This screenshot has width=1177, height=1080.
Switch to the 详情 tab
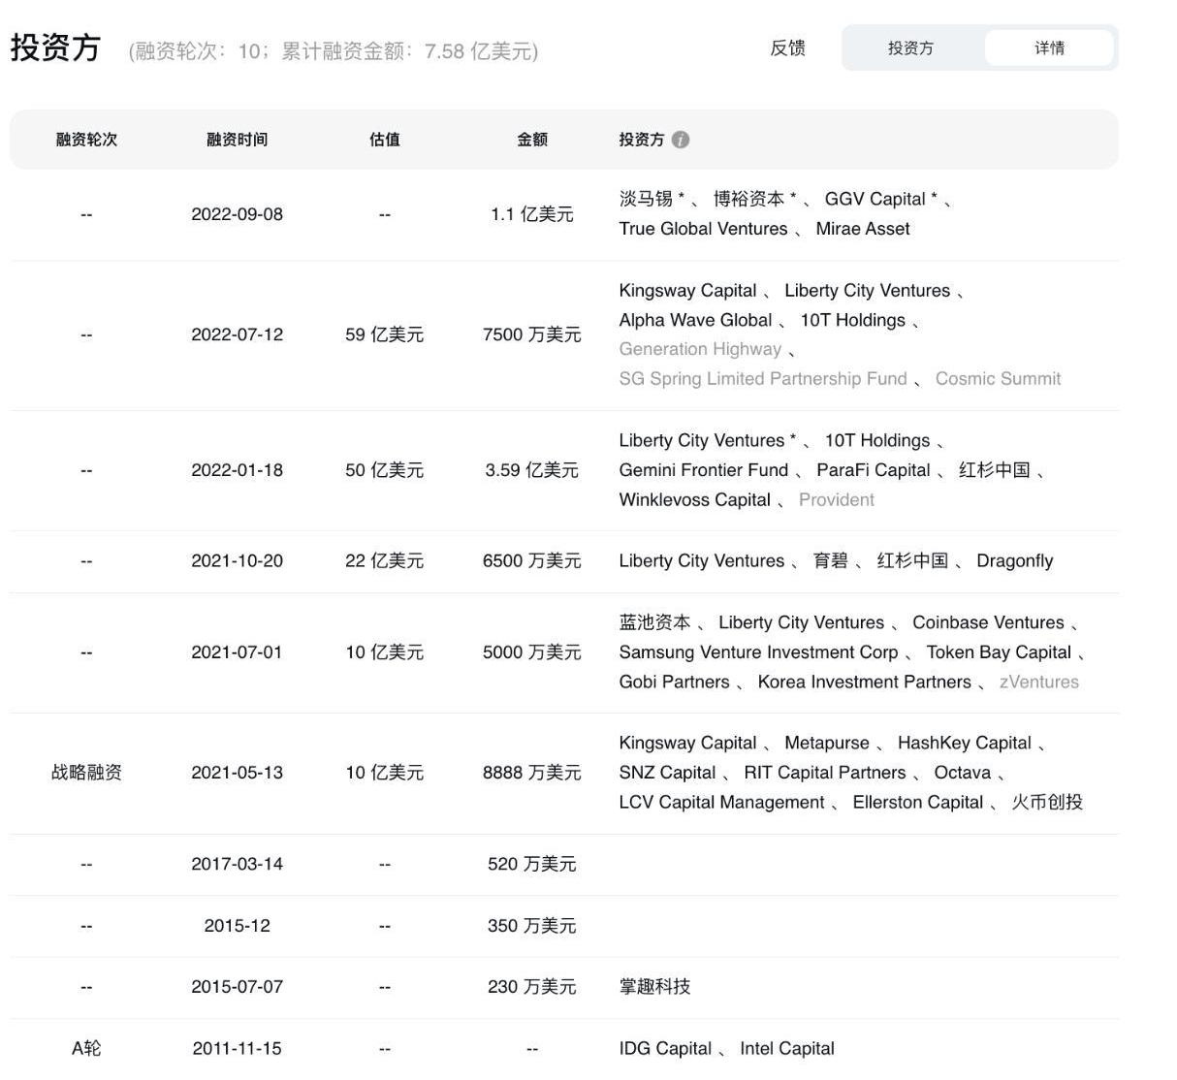[x=1049, y=48]
